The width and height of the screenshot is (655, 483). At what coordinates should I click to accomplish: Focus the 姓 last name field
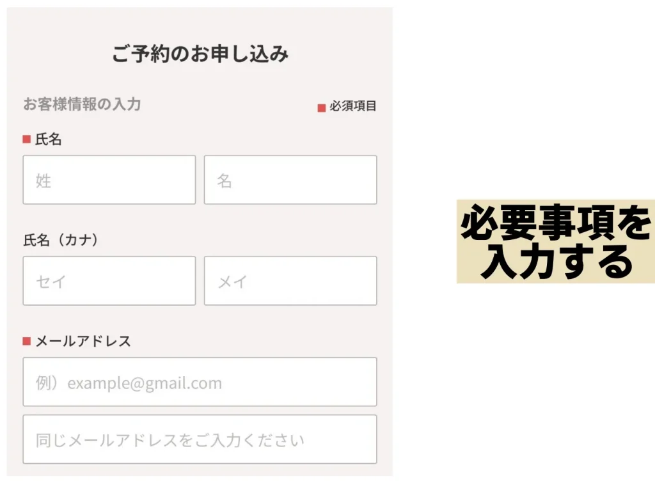click(109, 180)
